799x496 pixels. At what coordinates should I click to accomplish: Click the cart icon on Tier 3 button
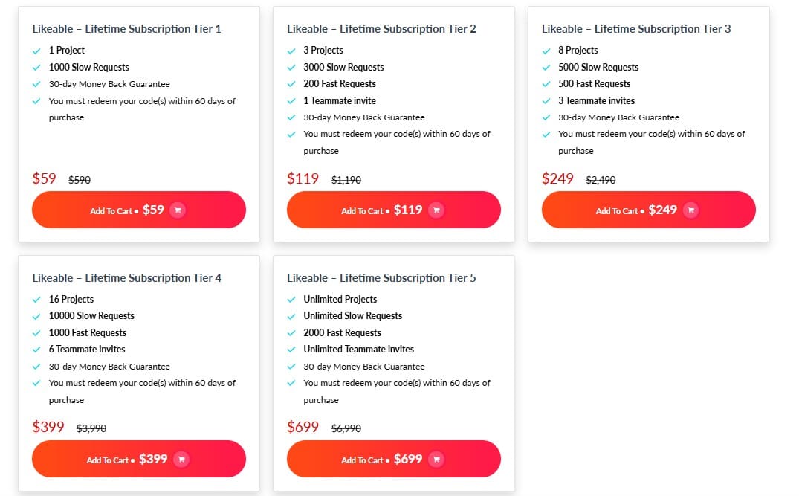click(x=691, y=210)
